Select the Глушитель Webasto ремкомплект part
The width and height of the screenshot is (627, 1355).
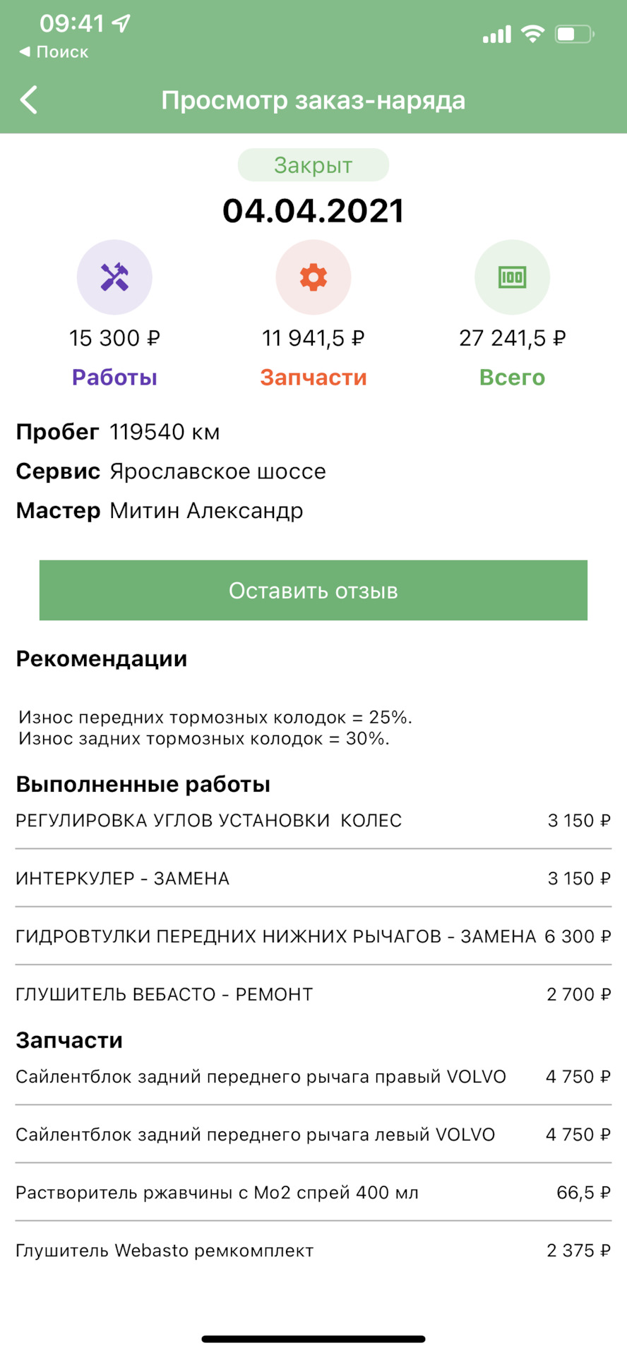(x=313, y=1251)
